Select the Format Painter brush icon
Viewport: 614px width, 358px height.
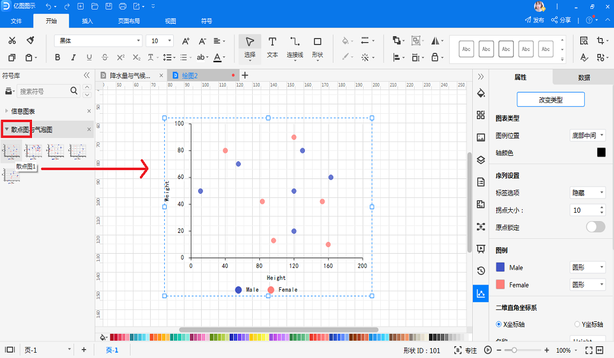(x=30, y=40)
